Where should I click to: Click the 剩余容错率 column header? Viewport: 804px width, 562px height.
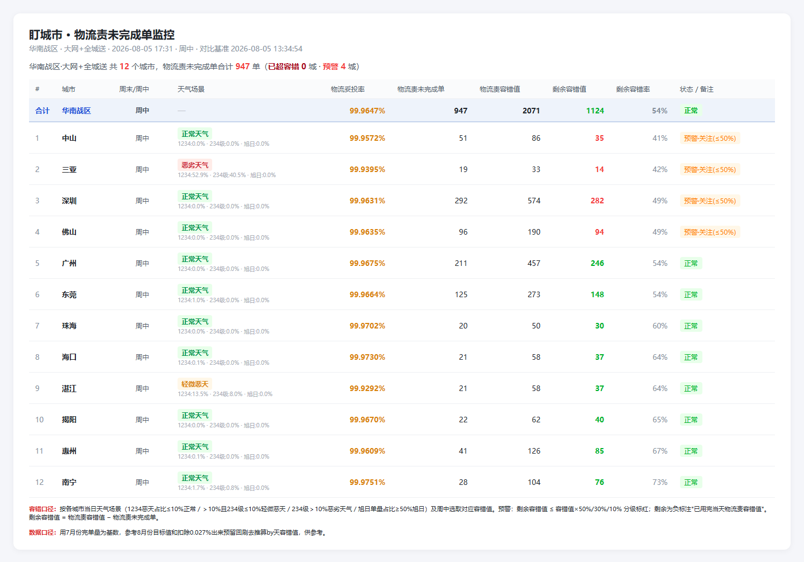coord(633,89)
